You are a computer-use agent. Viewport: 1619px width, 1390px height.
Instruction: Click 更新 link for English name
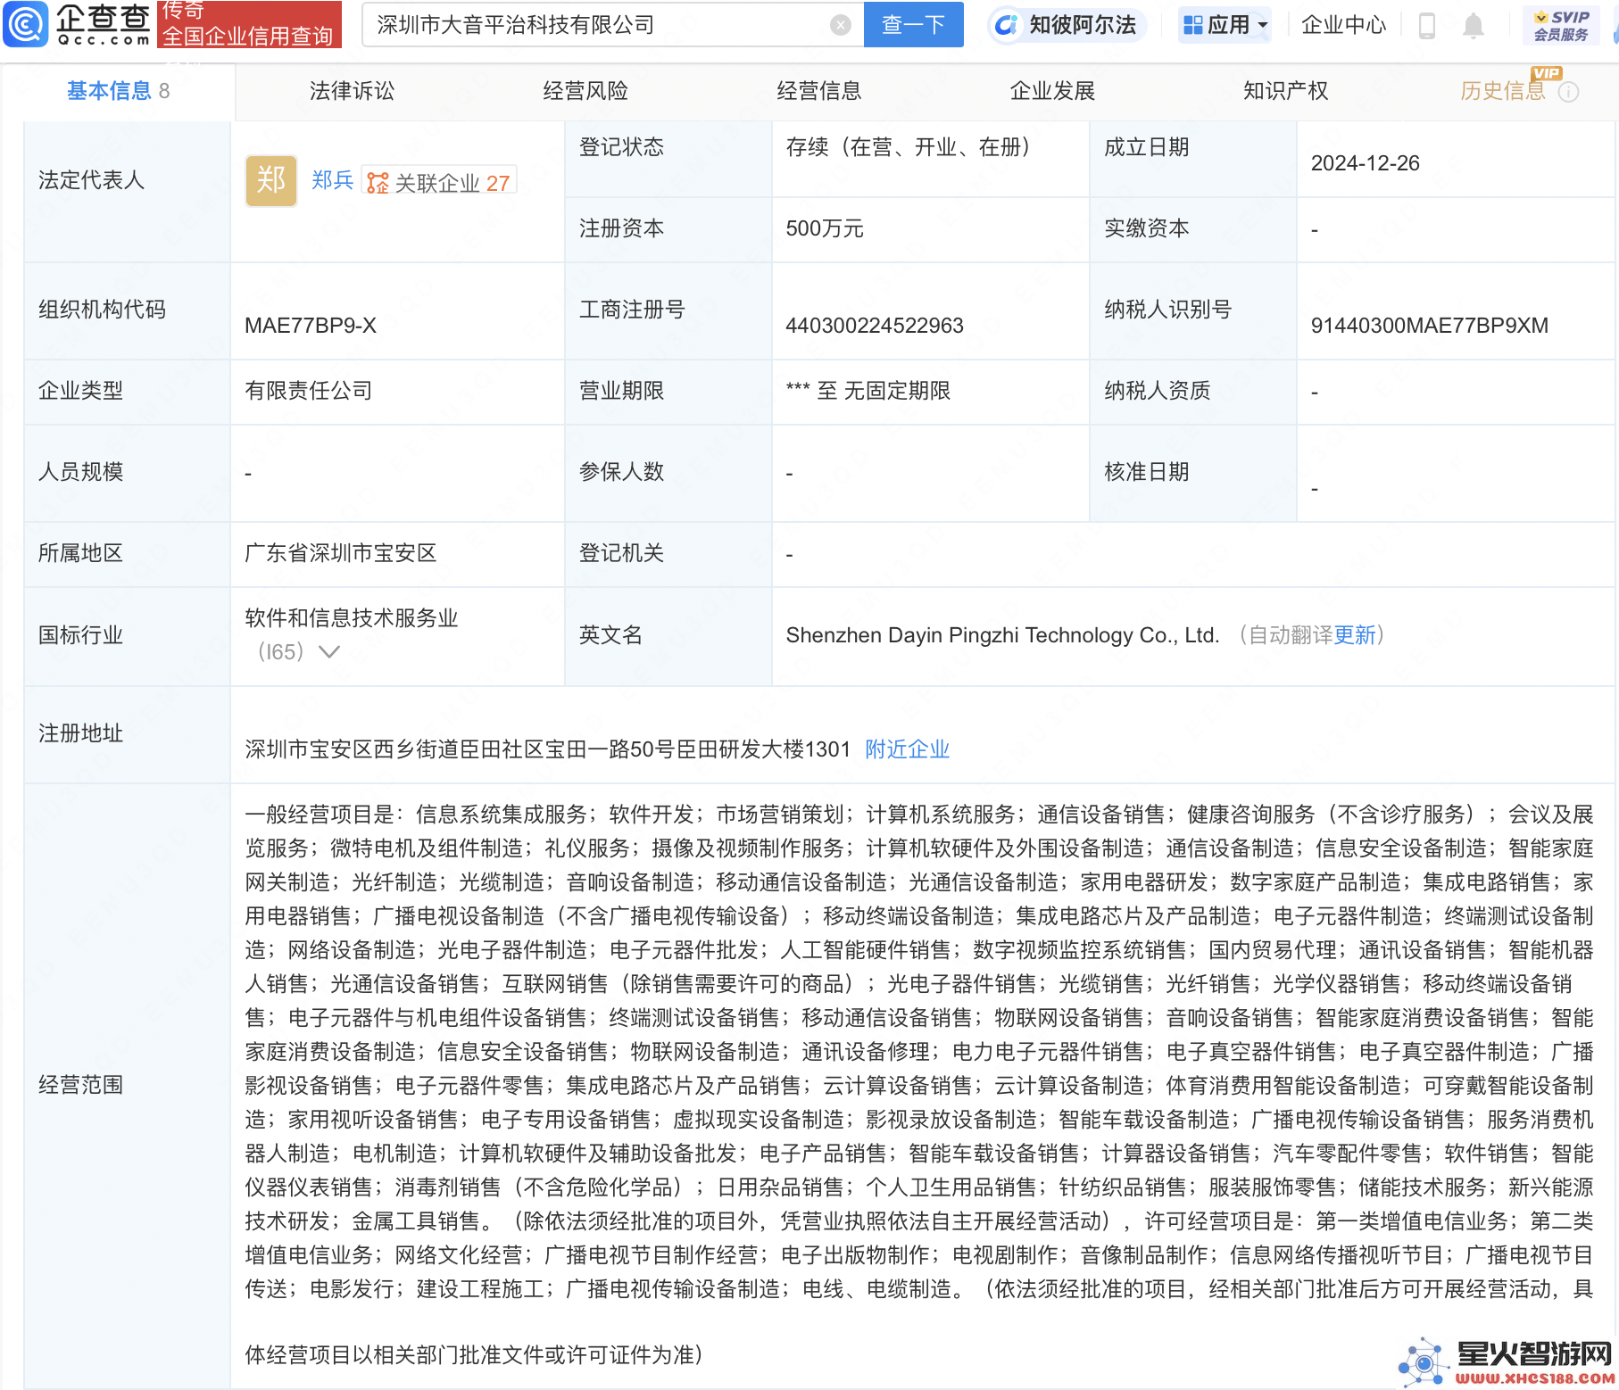click(x=1355, y=635)
